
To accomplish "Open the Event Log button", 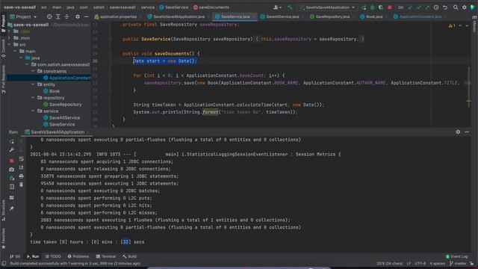I will [456, 256].
